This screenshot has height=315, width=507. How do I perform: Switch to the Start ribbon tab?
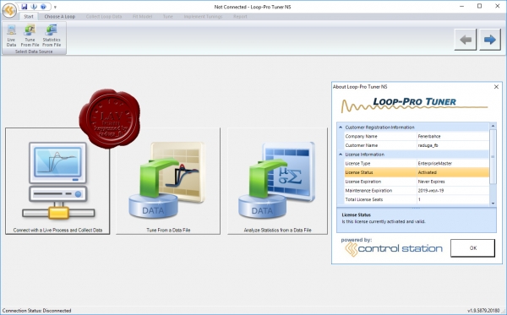point(29,17)
